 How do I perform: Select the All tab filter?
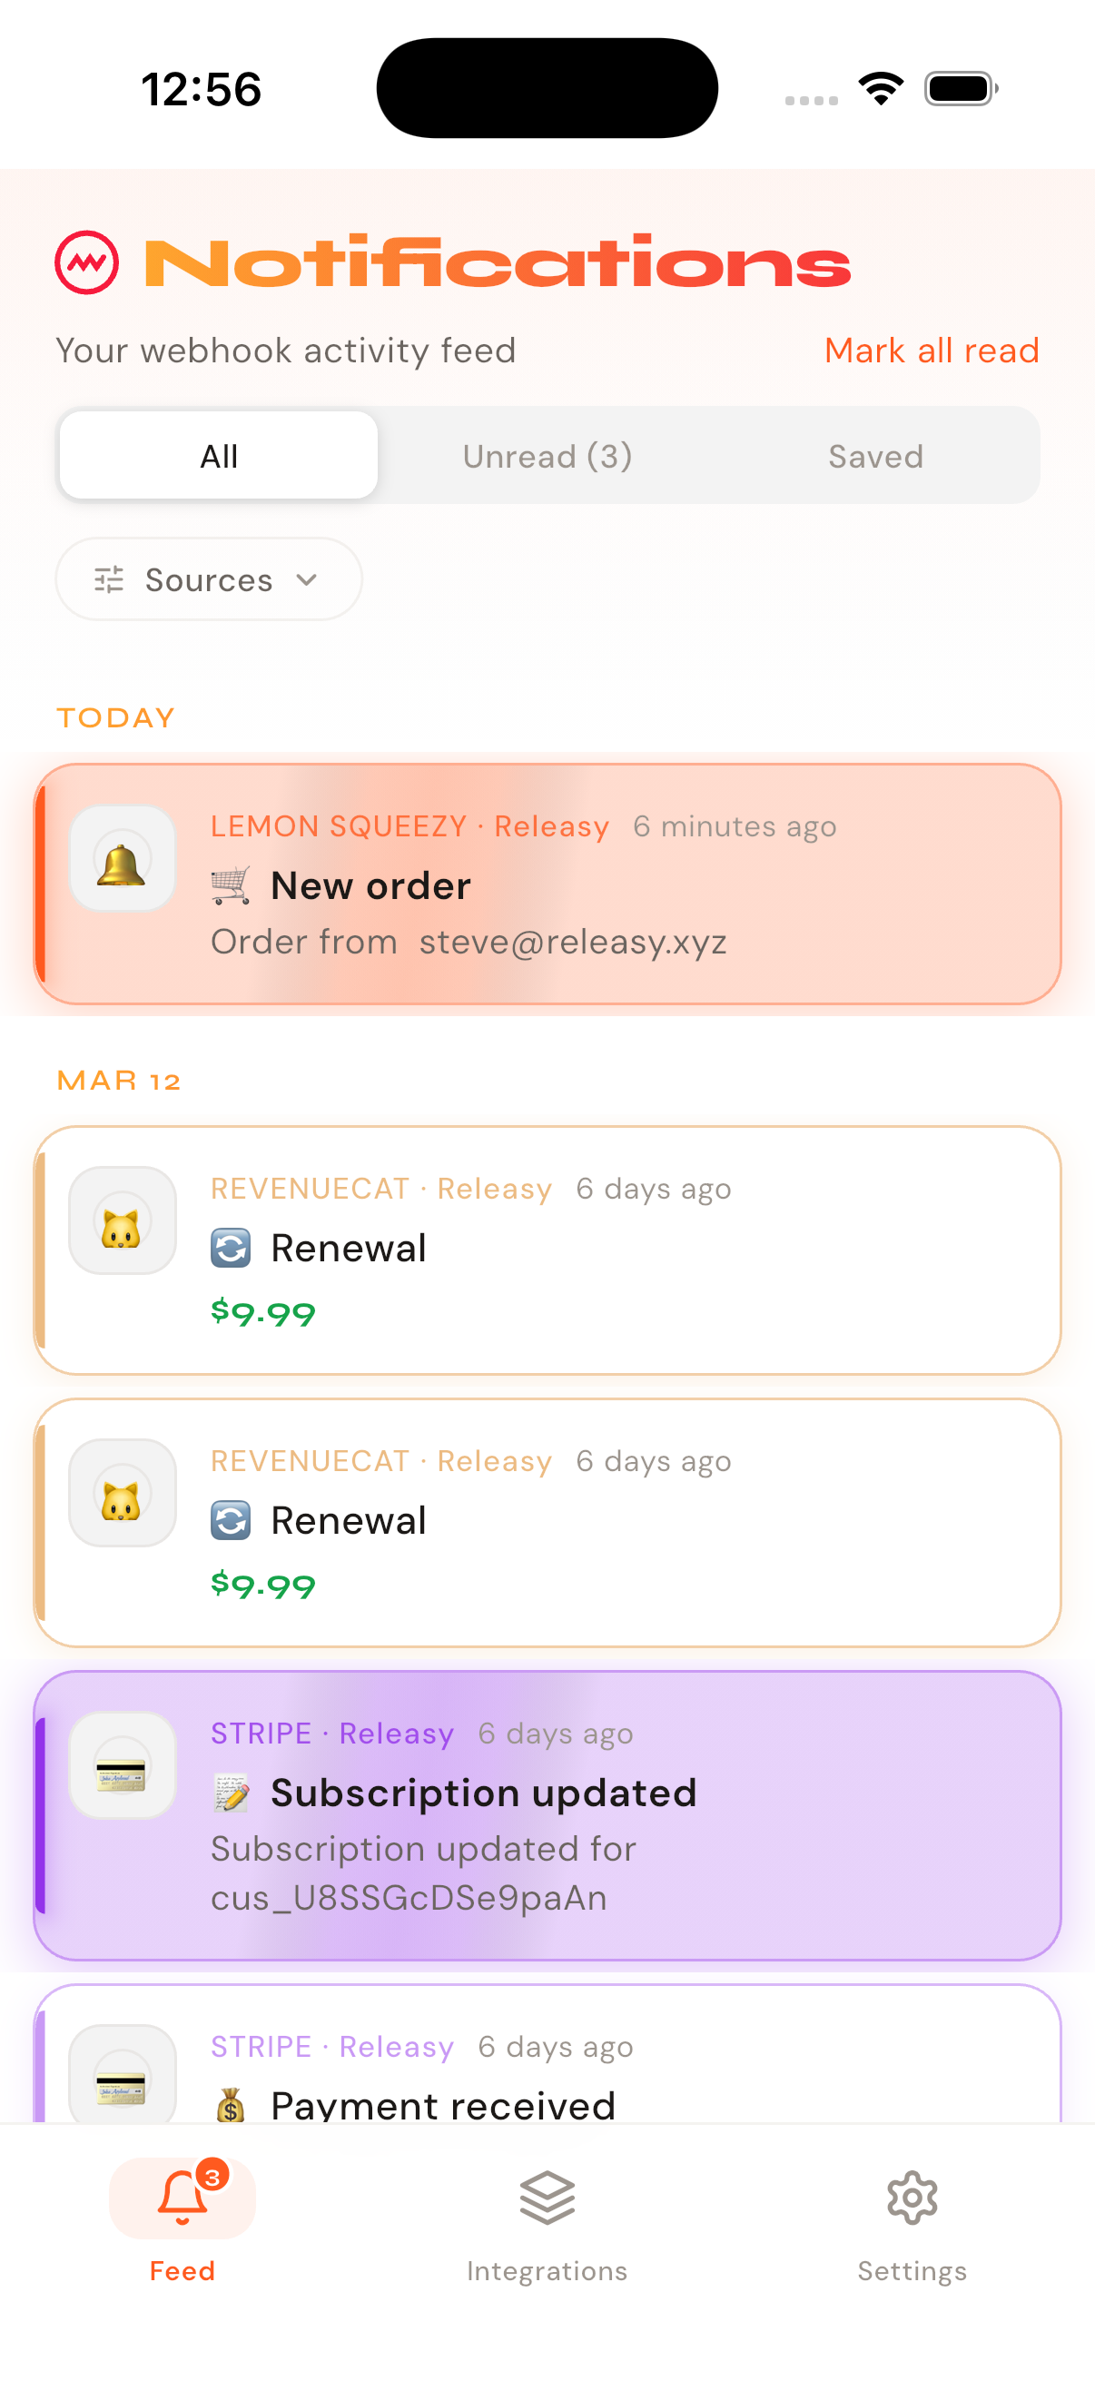click(x=218, y=455)
